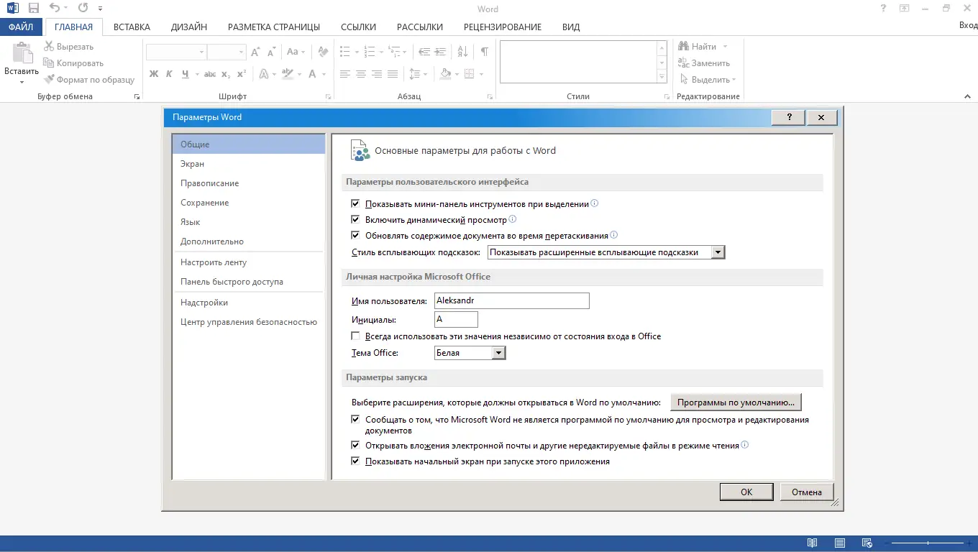Select the Format Painter brush icon
Viewport: 978px width, 552px height.
49,80
